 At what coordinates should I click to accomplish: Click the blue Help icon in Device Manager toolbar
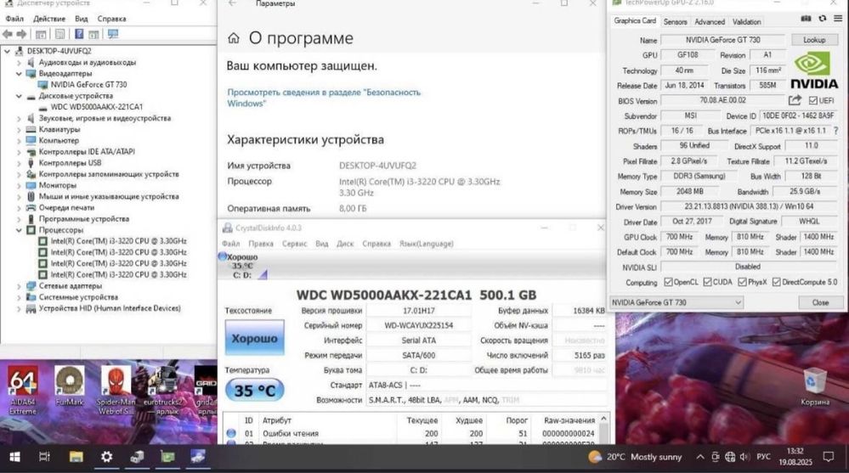(x=79, y=34)
